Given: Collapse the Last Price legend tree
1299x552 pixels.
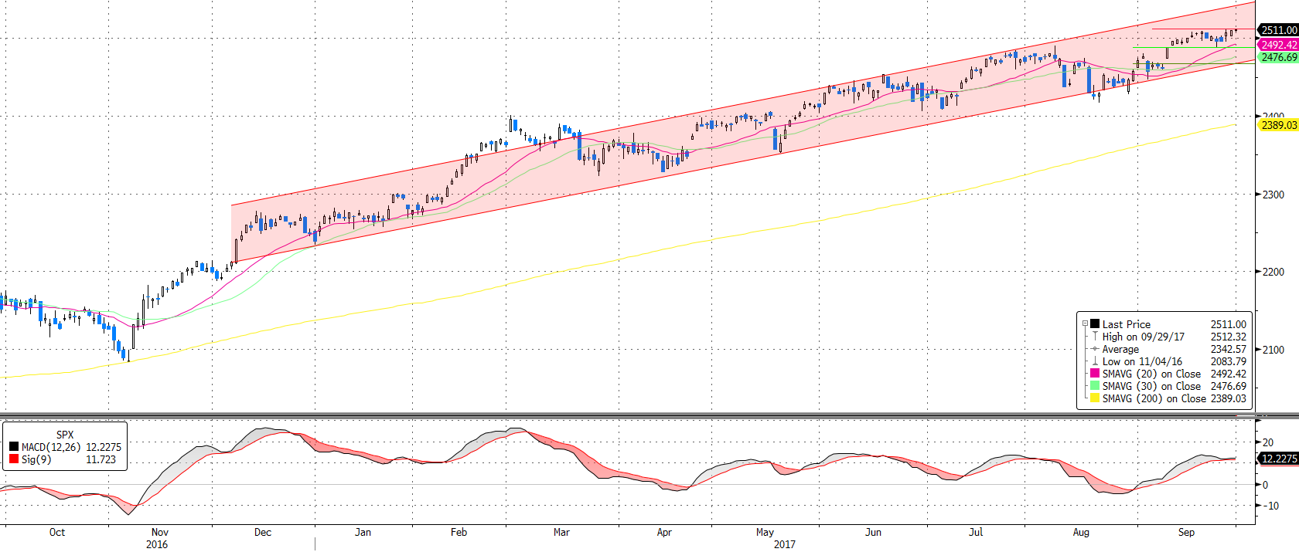Looking at the screenshot, I should point(1085,324).
